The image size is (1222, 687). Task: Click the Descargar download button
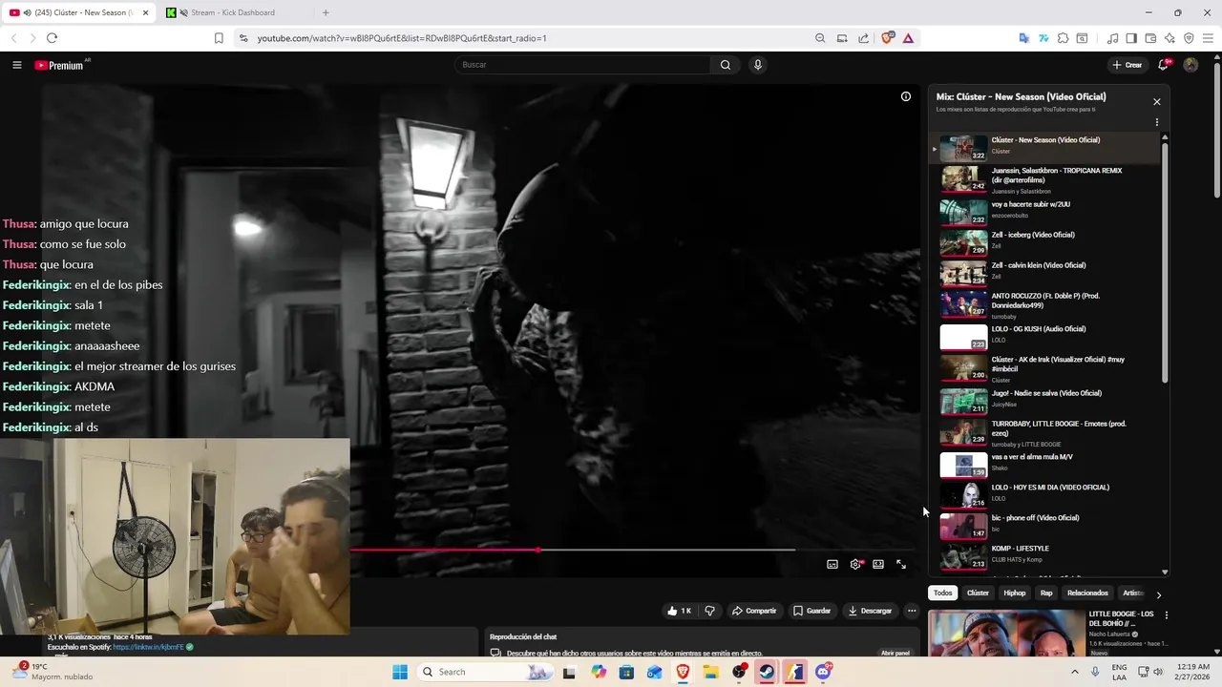(x=870, y=611)
